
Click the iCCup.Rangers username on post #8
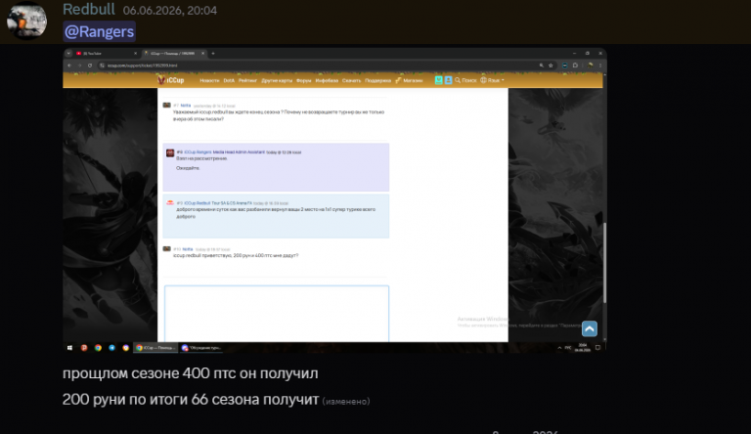point(198,152)
